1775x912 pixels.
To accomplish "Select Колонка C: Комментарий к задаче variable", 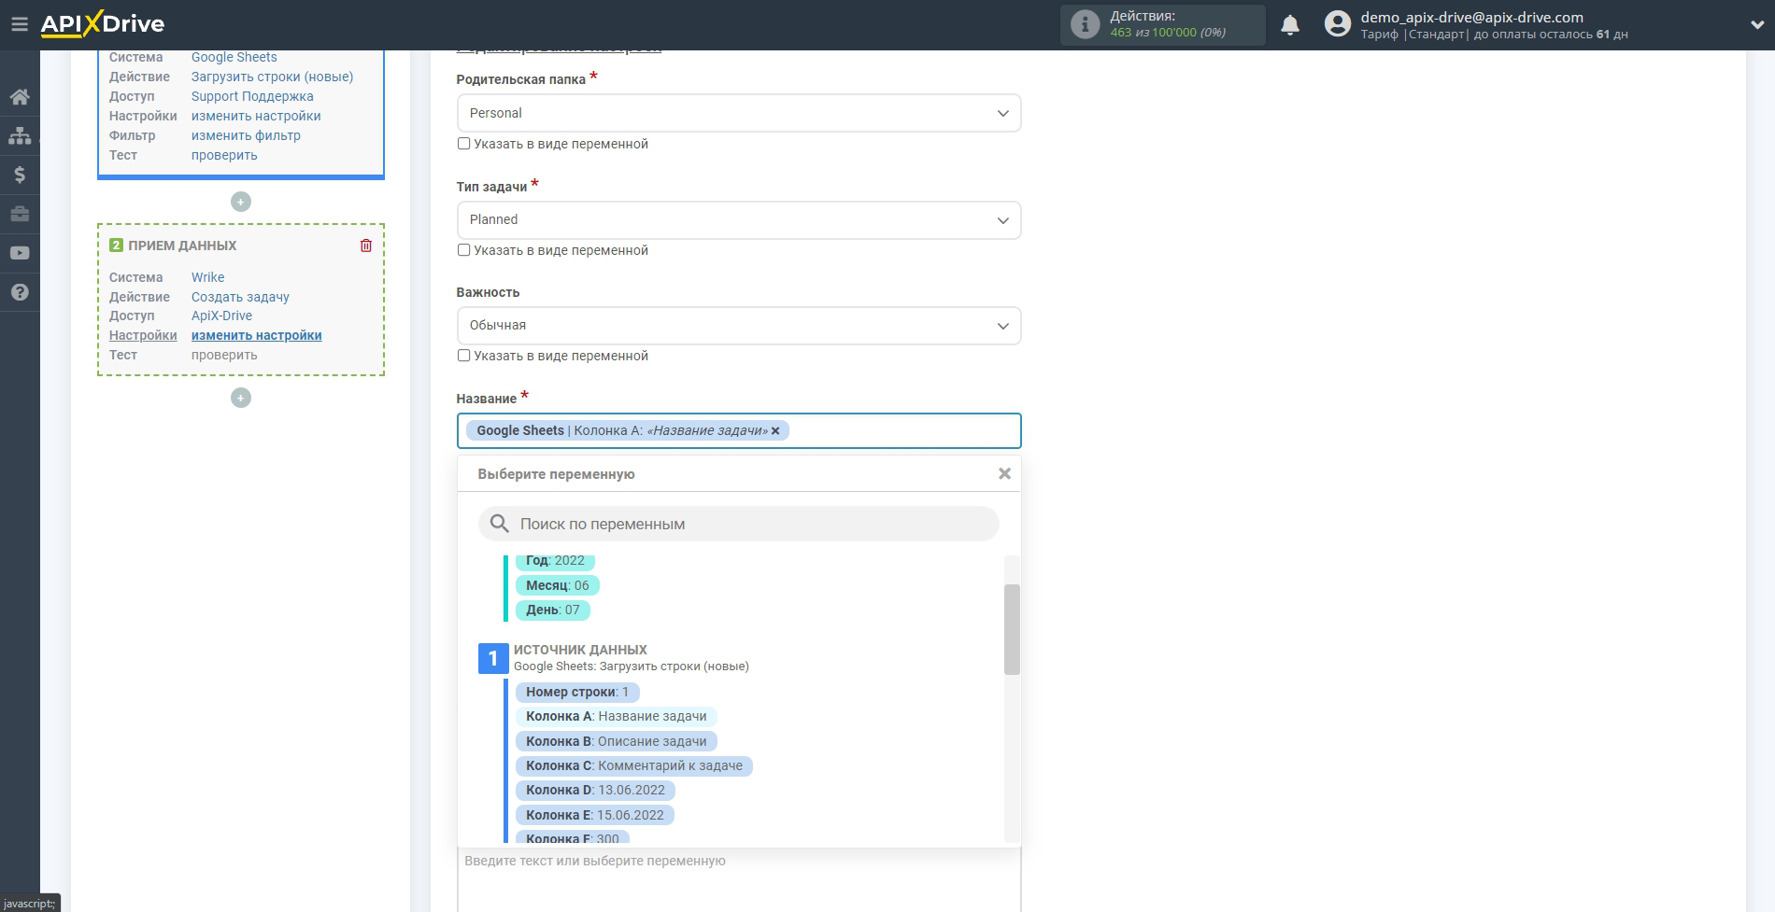I will (x=634, y=765).
